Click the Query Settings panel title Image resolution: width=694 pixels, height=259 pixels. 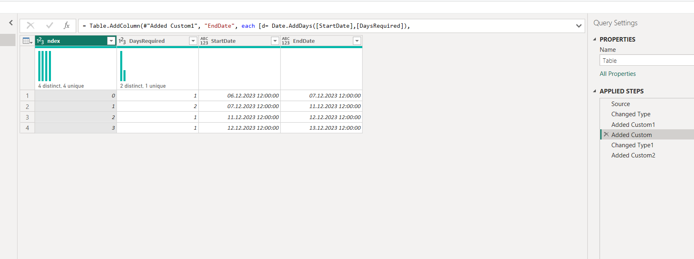coord(615,23)
